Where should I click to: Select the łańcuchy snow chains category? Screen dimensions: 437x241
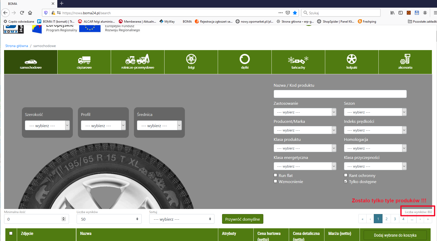(x=298, y=62)
